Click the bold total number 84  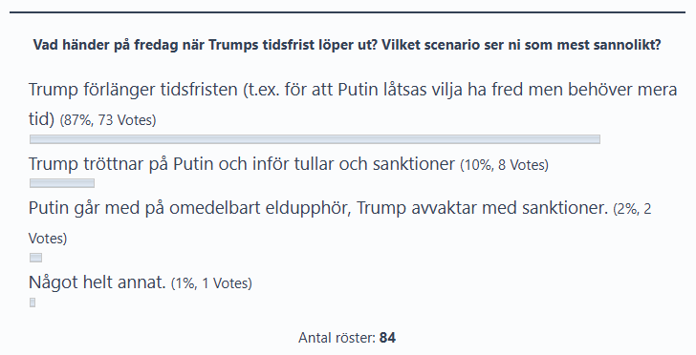pos(387,338)
